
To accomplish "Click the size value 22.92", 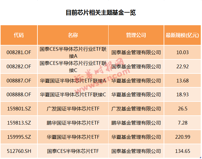I will [183, 66].
